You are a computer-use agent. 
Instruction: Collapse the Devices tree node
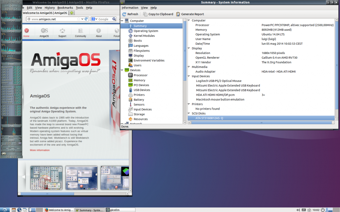pyautogui.click(x=122, y=70)
